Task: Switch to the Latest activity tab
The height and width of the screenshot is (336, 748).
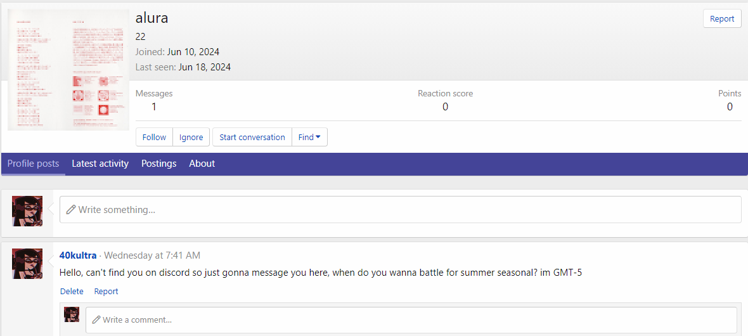Action: pos(100,164)
